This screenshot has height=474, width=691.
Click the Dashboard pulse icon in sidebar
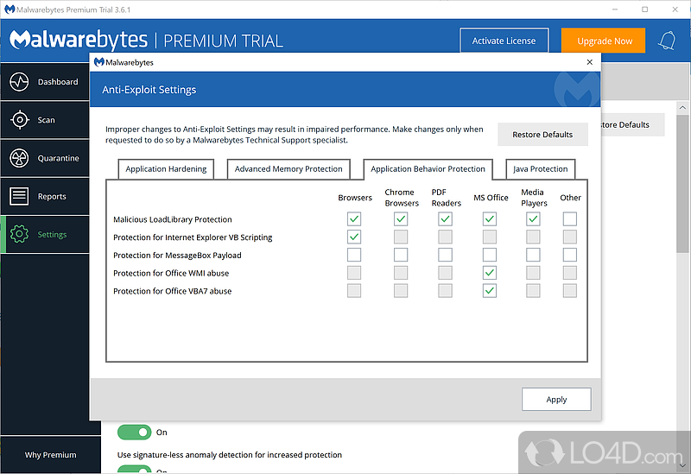(x=20, y=82)
